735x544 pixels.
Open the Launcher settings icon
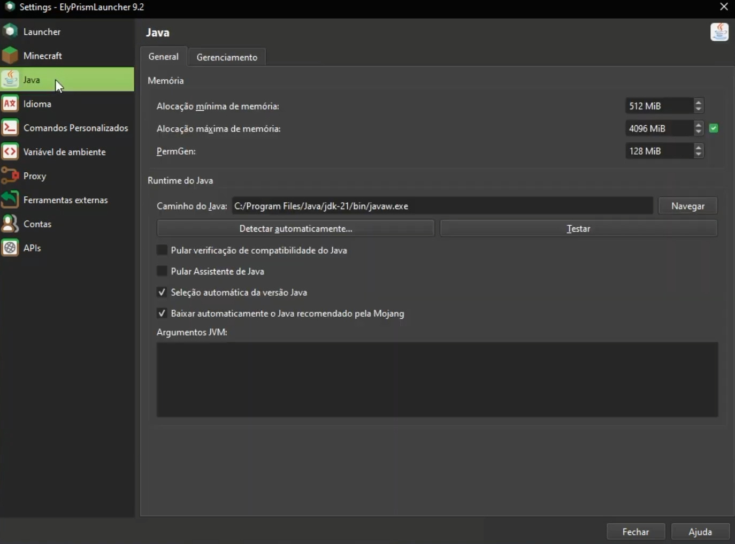pyautogui.click(x=10, y=31)
